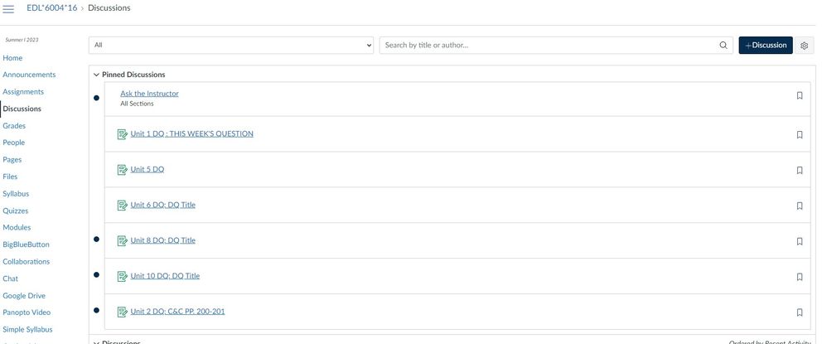Collapse the Pinned Discussions section
Viewport: 827px width, 344px height.
(x=96, y=75)
